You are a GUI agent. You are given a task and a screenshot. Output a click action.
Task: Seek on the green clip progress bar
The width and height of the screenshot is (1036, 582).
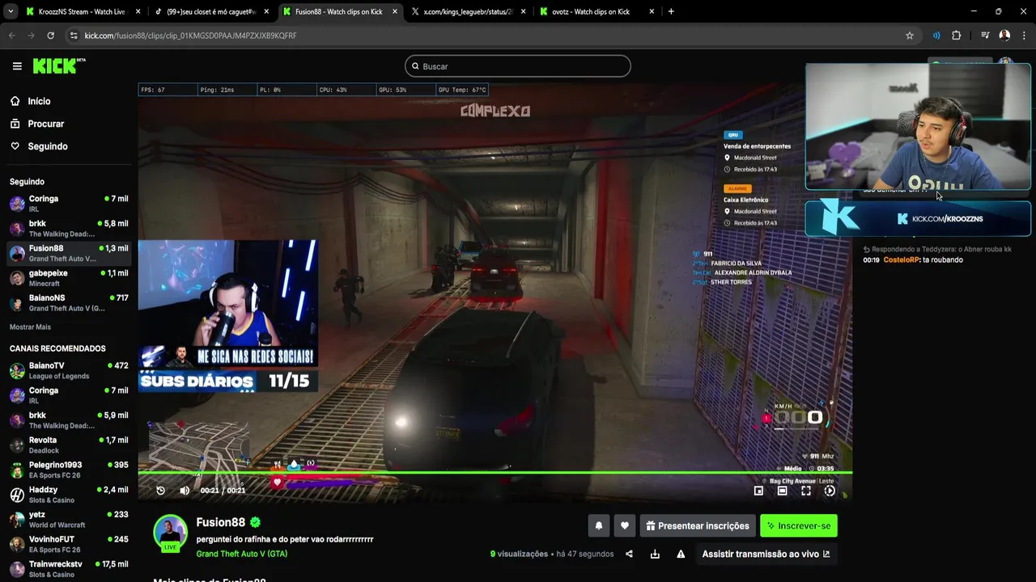[x=495, y=473]
